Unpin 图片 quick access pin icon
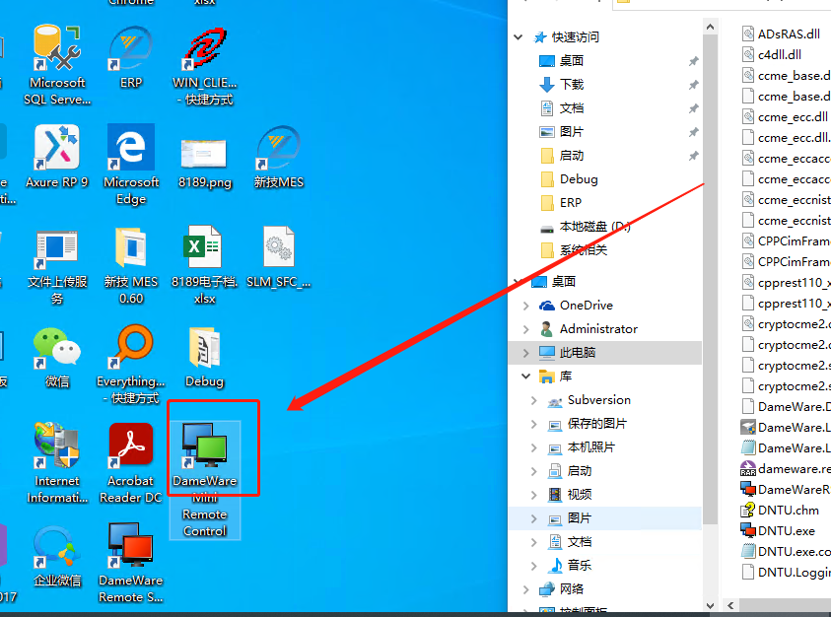This screenshot has width=831, height=617. (693, 132)
